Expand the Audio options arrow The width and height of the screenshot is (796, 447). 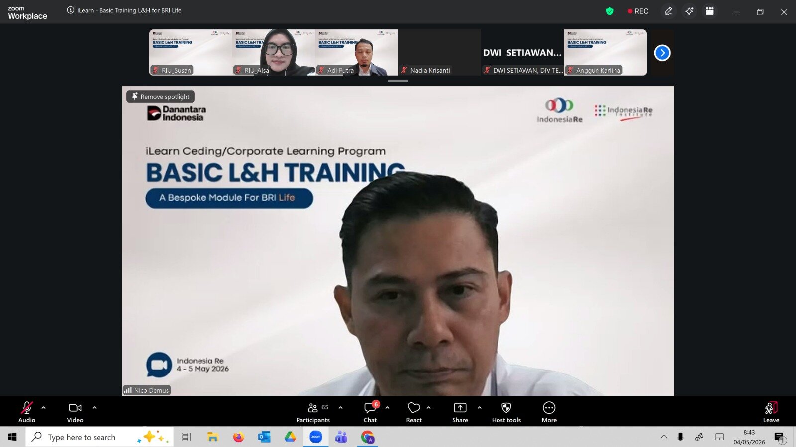(x=43, y=408)
